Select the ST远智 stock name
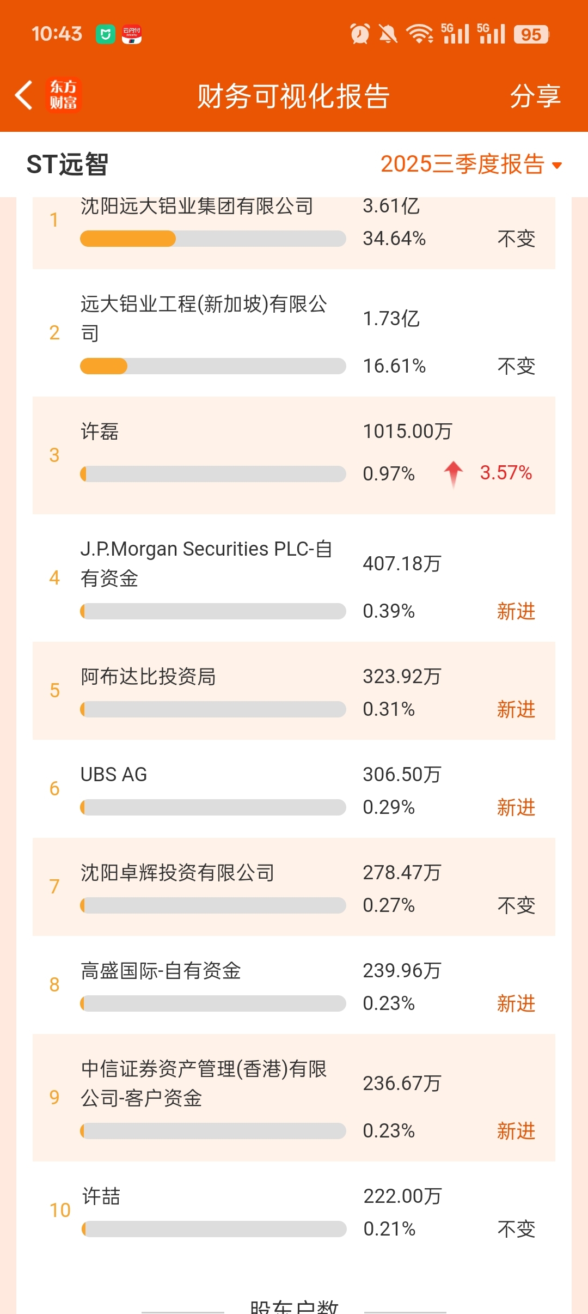588x1314 pixels. pos(68,164)
